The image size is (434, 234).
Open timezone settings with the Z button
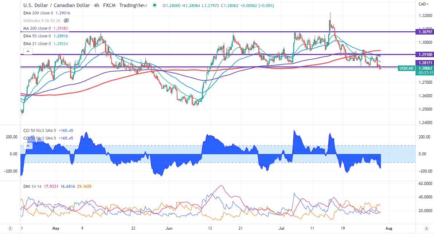tap(10, 229)
